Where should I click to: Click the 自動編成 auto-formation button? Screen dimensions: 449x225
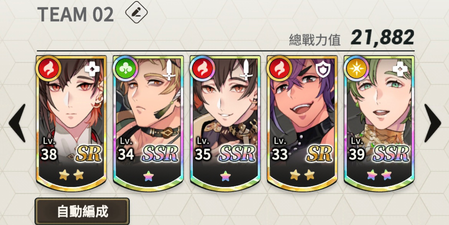tap(82, 211)
